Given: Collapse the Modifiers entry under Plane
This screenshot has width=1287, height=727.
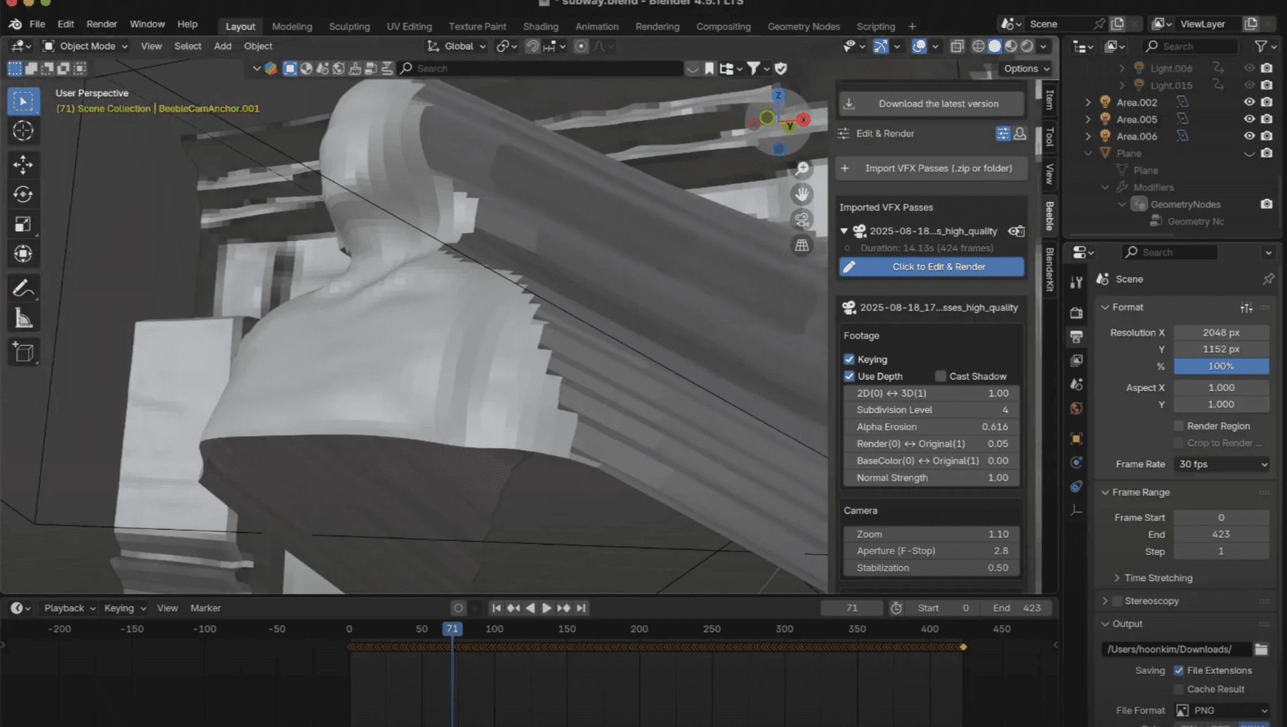Looking at the screenshot, I should pos(1104,187).
